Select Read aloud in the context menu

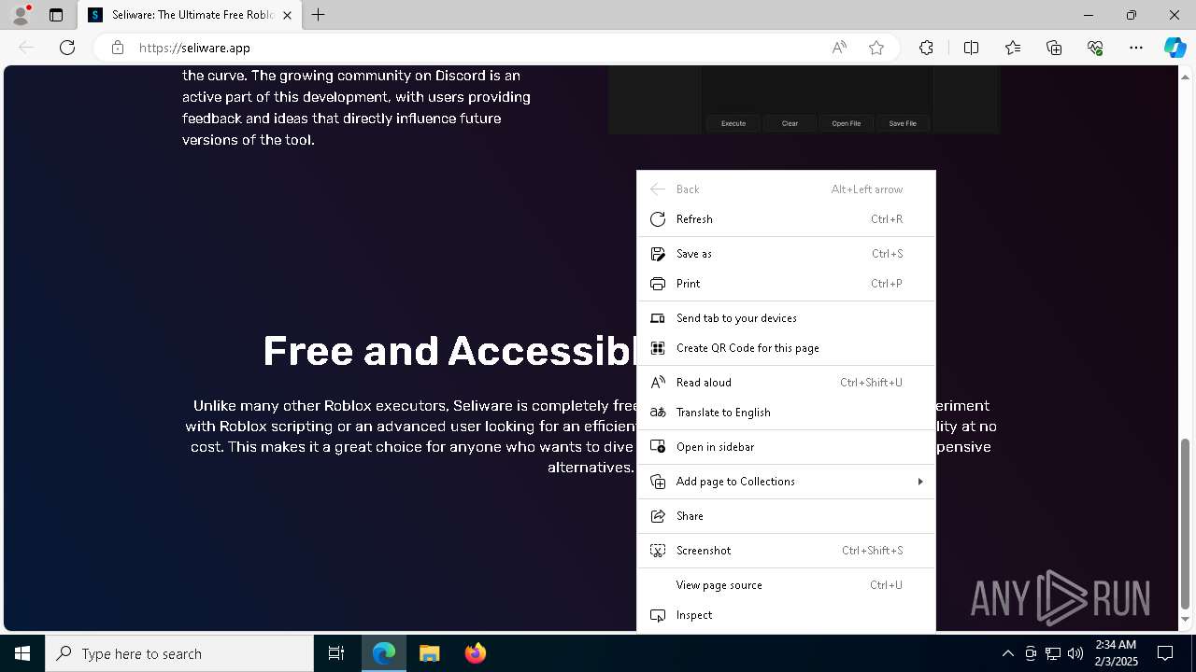pyautogui.click(x=786, y=383)
